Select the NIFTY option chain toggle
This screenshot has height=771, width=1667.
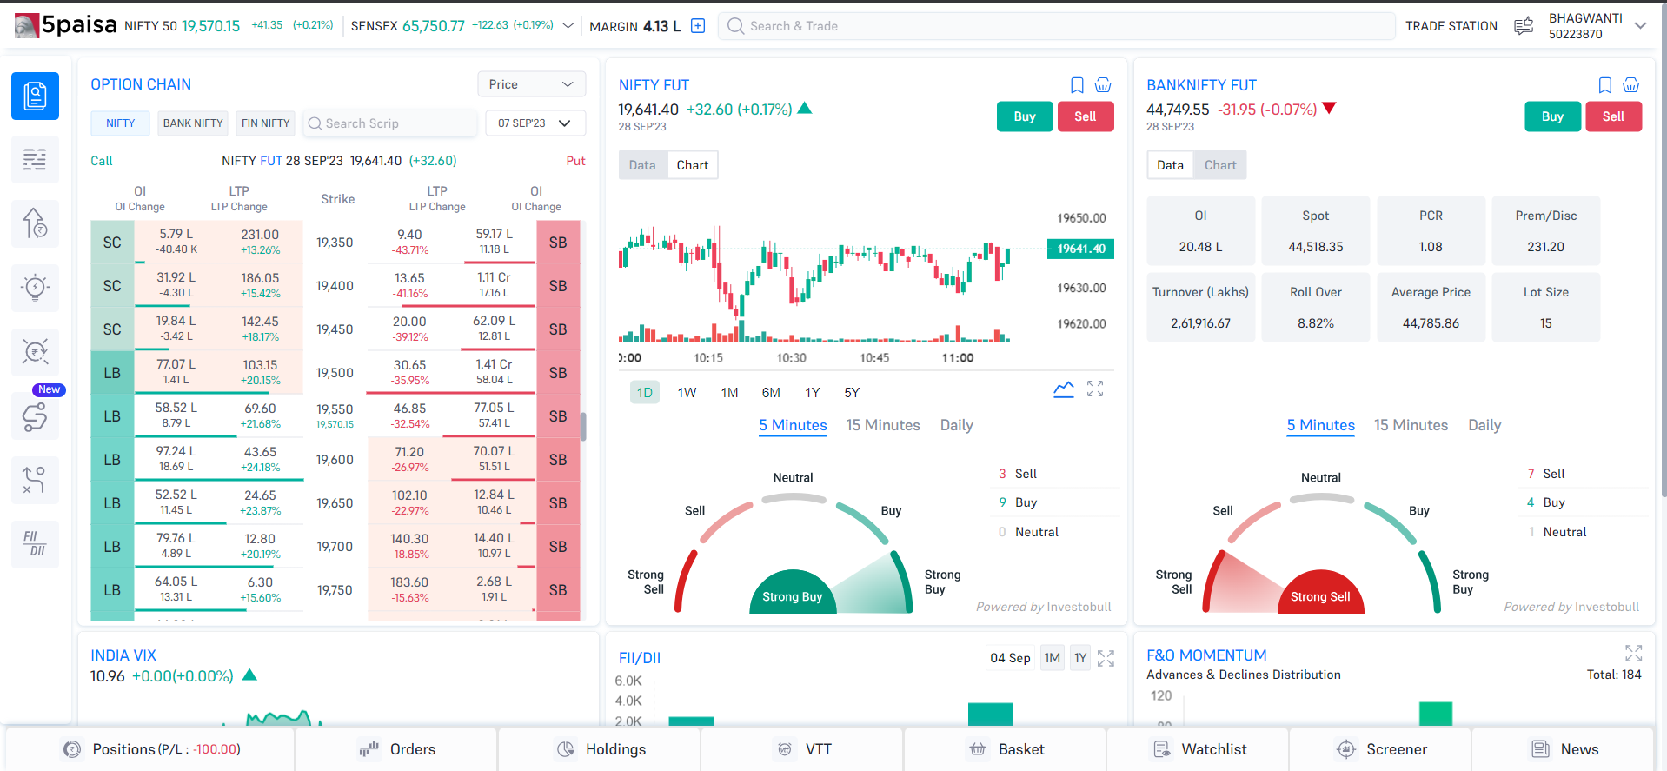(x=120, y=123)
